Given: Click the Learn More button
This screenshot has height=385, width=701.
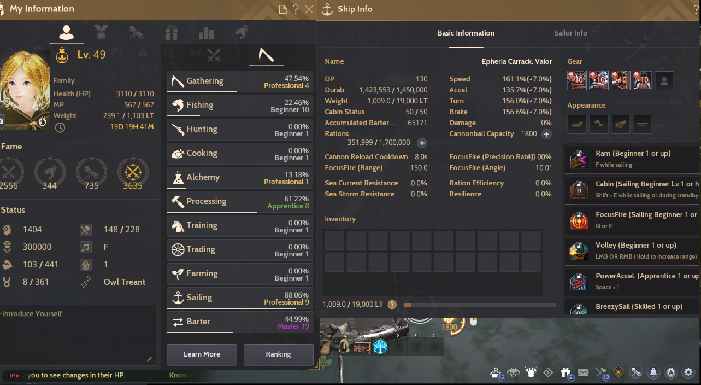Looking at the screenshot, I should tap(202, 354).
